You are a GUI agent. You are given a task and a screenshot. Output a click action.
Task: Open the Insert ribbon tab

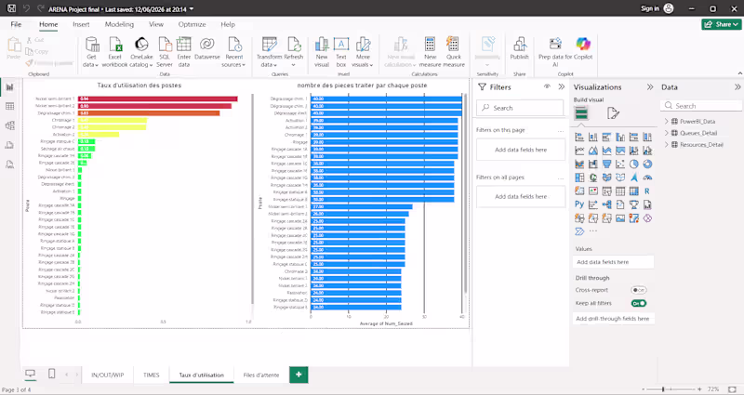coord(81,24)
